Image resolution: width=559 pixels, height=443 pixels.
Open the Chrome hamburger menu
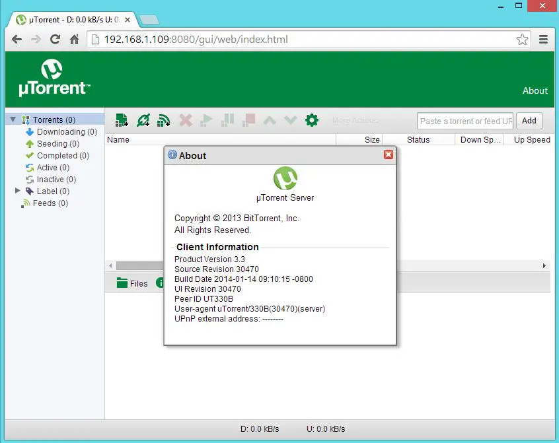point(543,40)
